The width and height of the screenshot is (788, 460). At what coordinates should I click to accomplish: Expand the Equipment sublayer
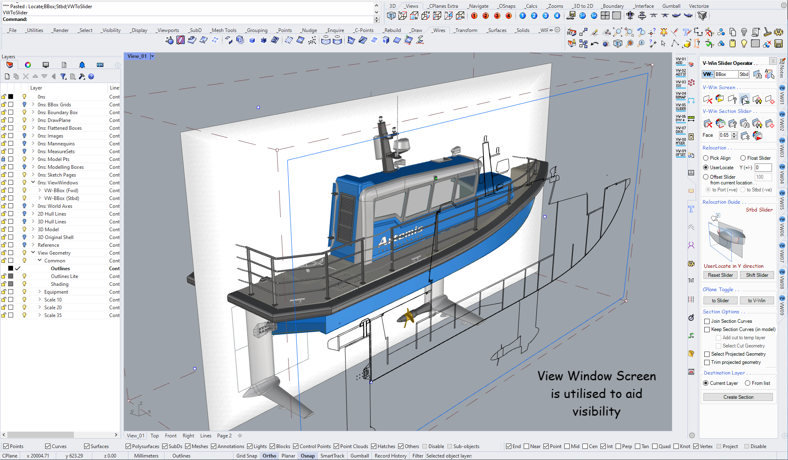(x=40, y=292)
